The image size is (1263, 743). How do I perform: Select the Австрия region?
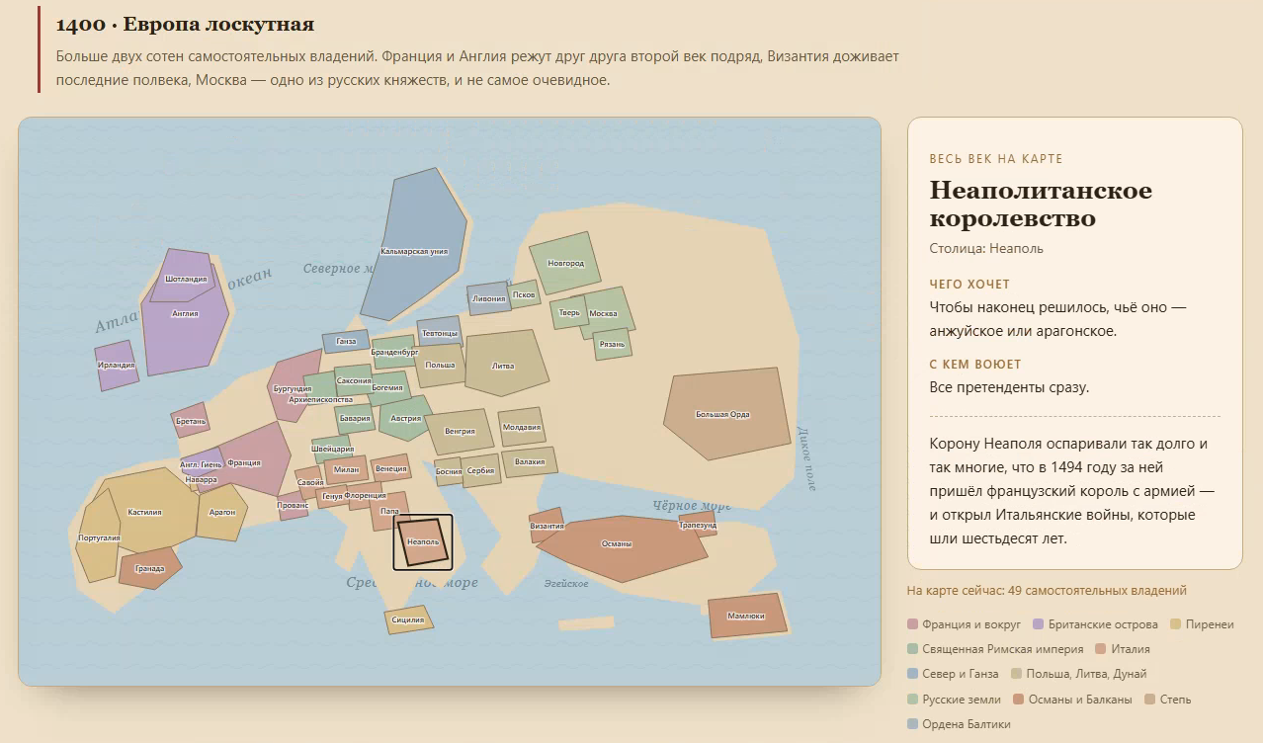coord(405,417)
